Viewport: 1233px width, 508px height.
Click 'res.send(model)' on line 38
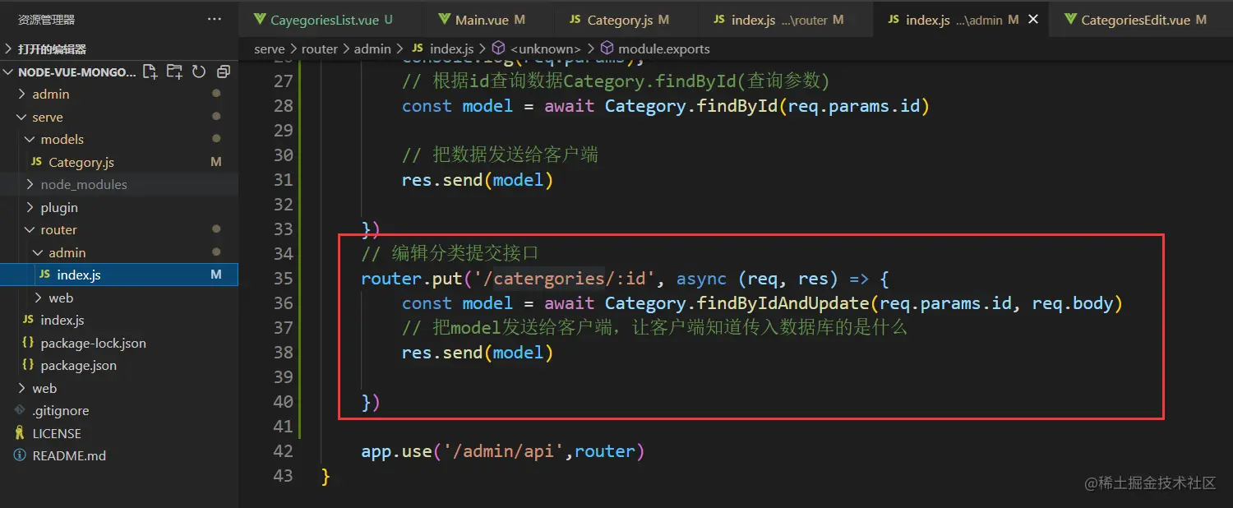click(x=478, y=353)
